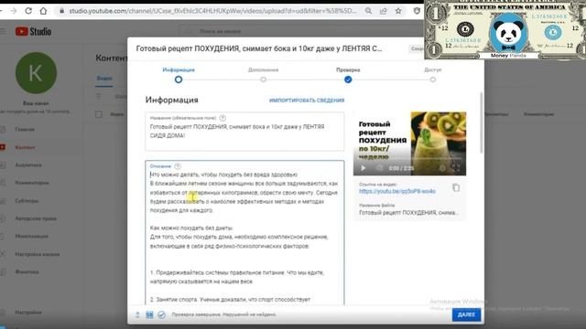Open Настройка канала in the Studio sidebar
Image resolution: width=586 pixels, height=329 pixels.
coord(37,254)
